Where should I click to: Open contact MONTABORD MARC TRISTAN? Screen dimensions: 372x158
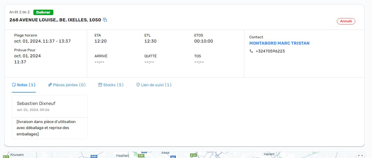(x=279, y=43)
